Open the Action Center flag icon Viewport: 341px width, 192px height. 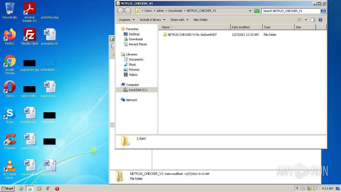pyautogui.click(x=315, y=189)
